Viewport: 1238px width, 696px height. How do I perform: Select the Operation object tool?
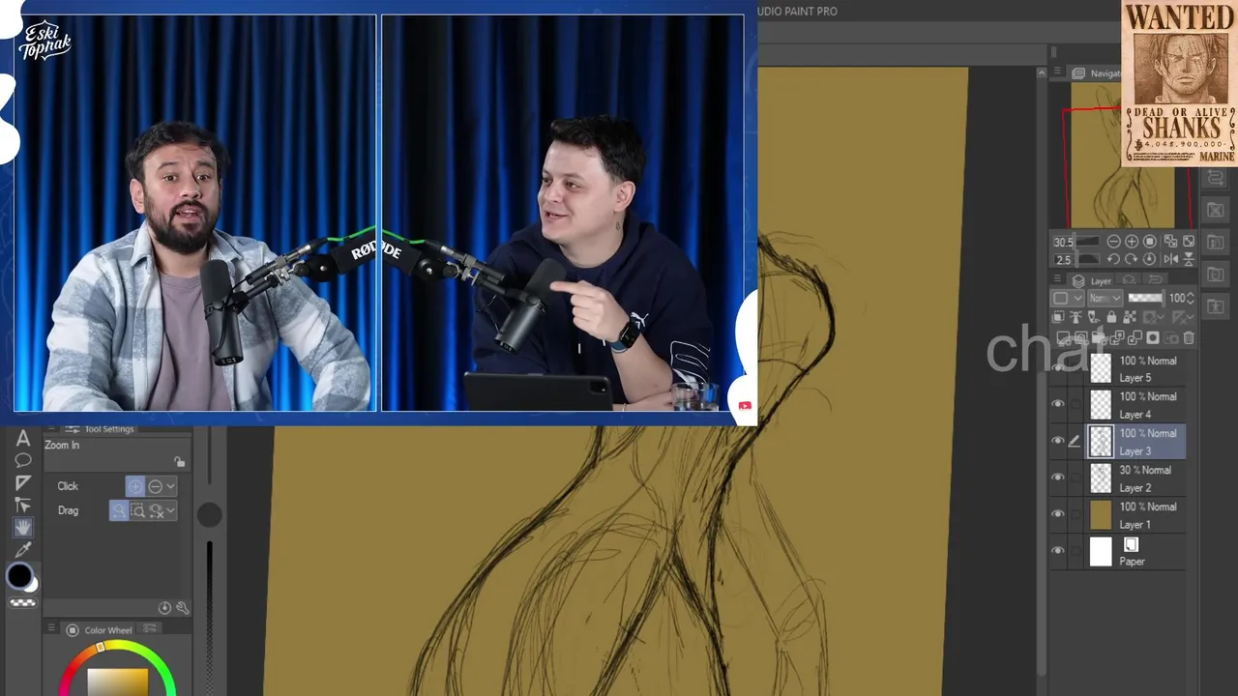(23, 505)
